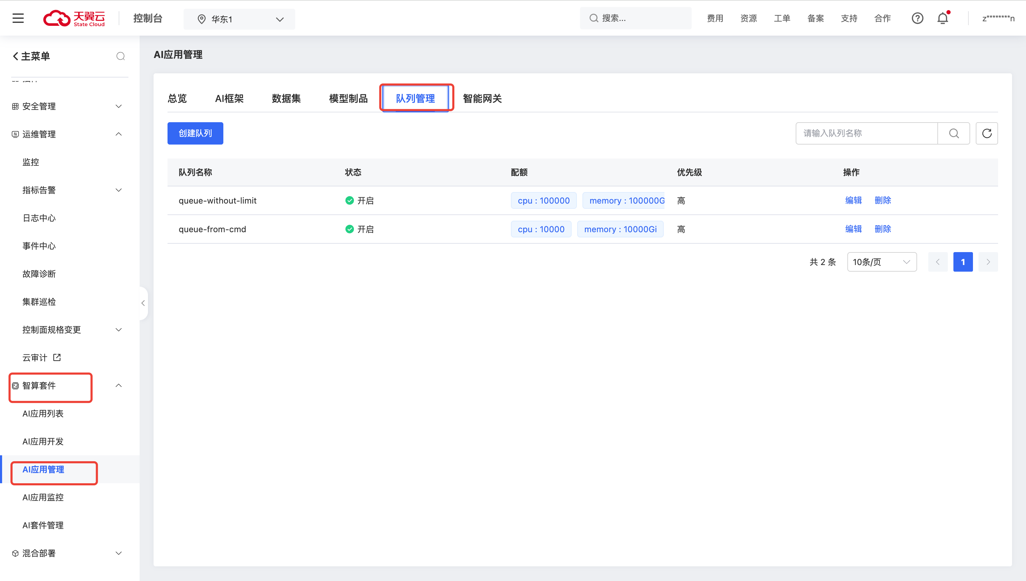Collapse the sidebar with the arrow handle
Viewport: 1026px width, 581px height.
pyautogui.click(x=143, y=303)
